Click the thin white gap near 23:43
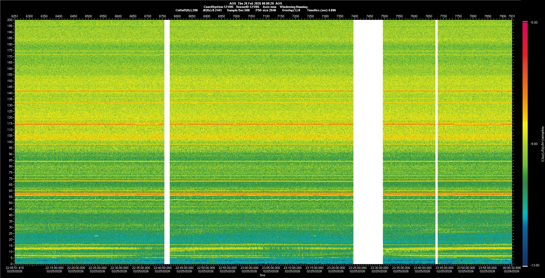This screenshot has height=278, width=545. point(437,142)
